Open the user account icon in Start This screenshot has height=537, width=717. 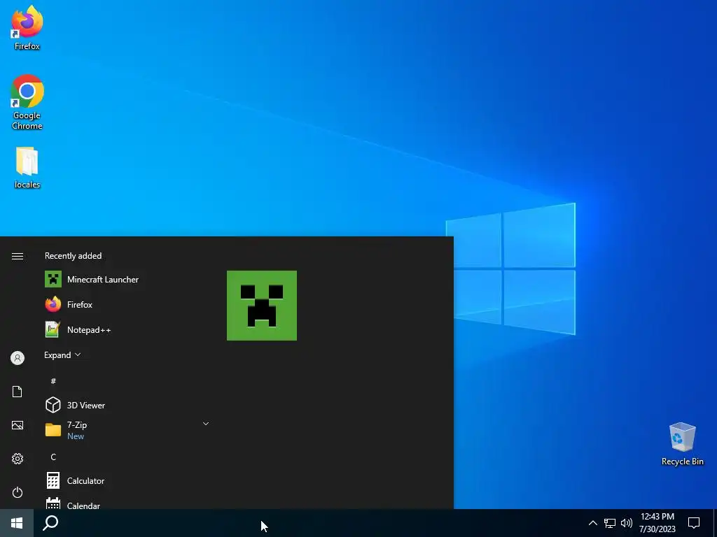coord(18,358)
